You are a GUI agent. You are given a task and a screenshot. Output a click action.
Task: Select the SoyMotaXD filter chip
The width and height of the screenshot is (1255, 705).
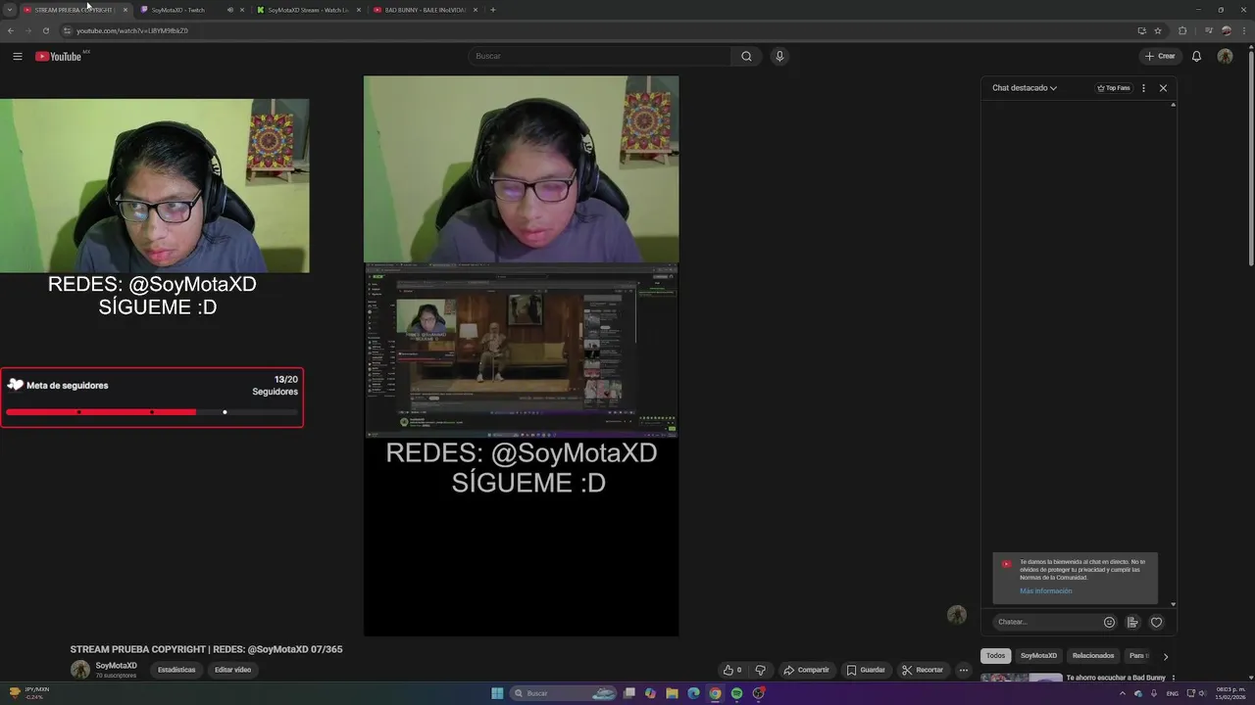coord(1038,655)
